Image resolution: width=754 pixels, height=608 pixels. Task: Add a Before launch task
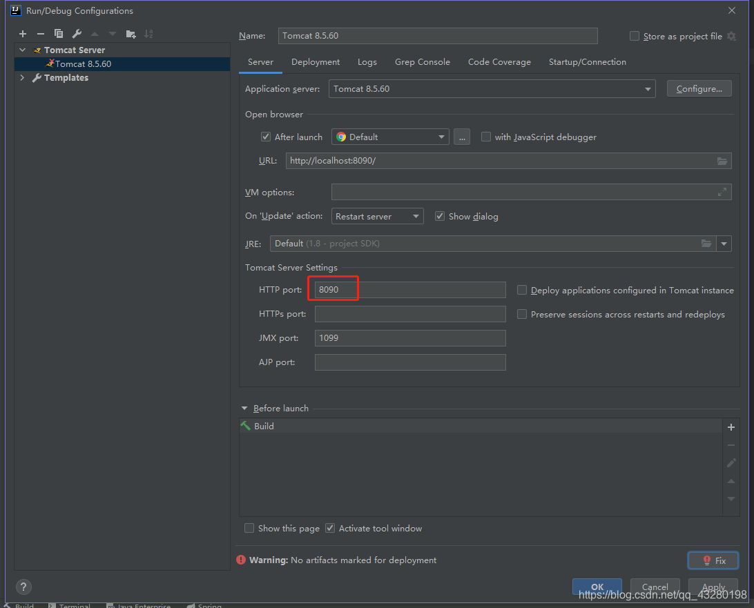pos(731,426)
